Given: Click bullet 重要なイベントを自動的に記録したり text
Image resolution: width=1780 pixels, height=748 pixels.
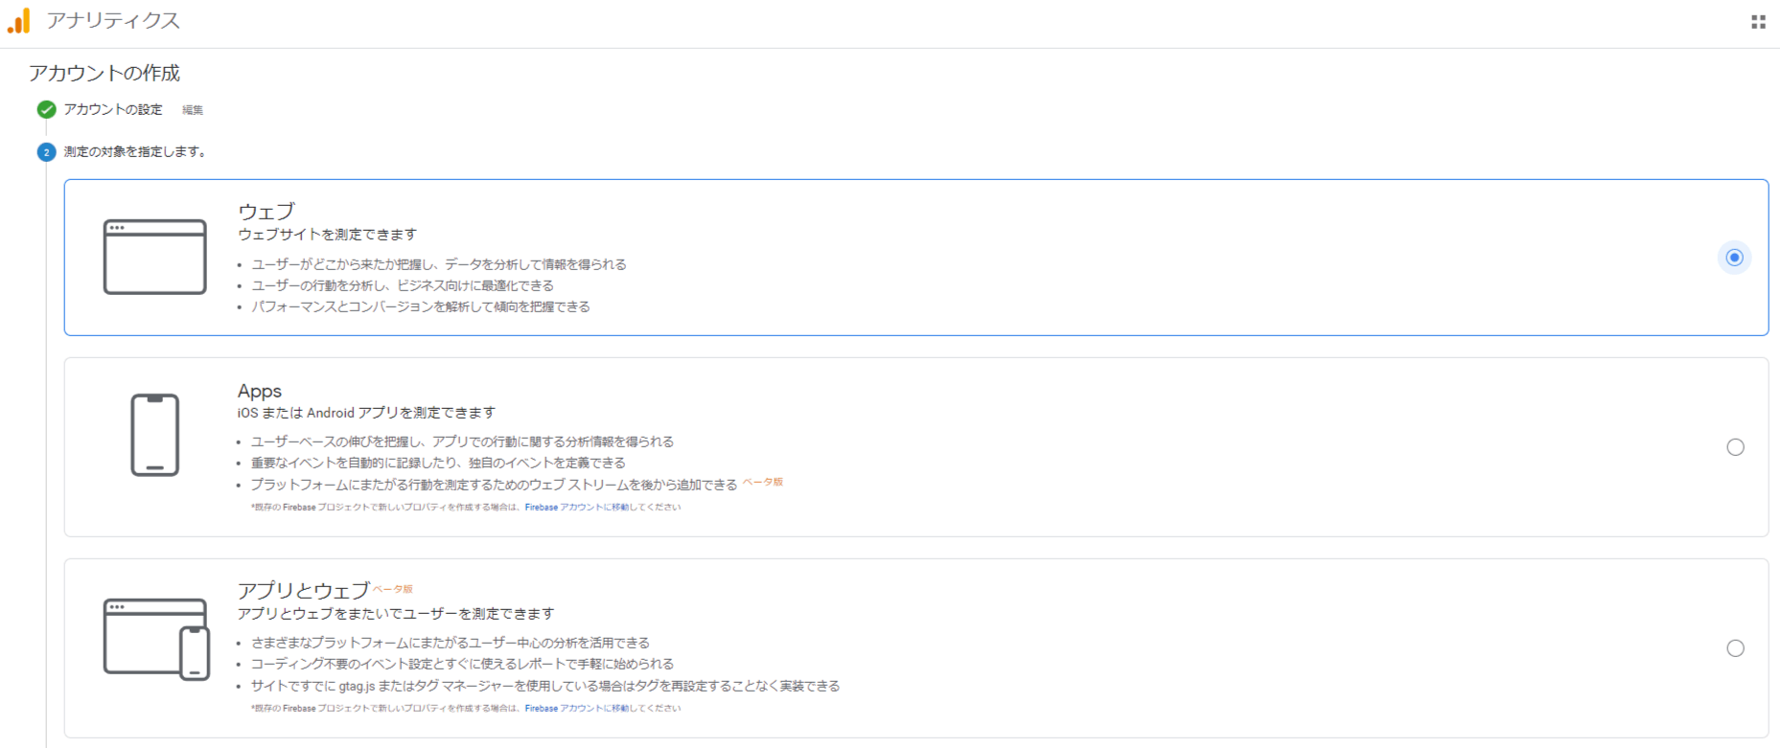Looking at the screenshot, I should click(x=438, y=463).
